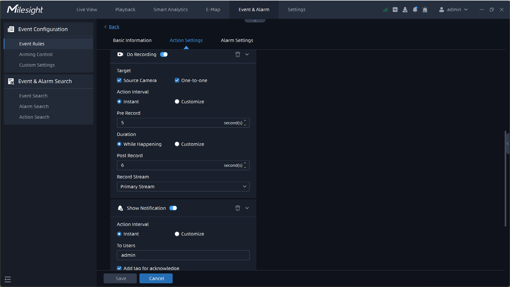Open the notification bell icon
Screen dimensions: 510x287
[415, 10]
